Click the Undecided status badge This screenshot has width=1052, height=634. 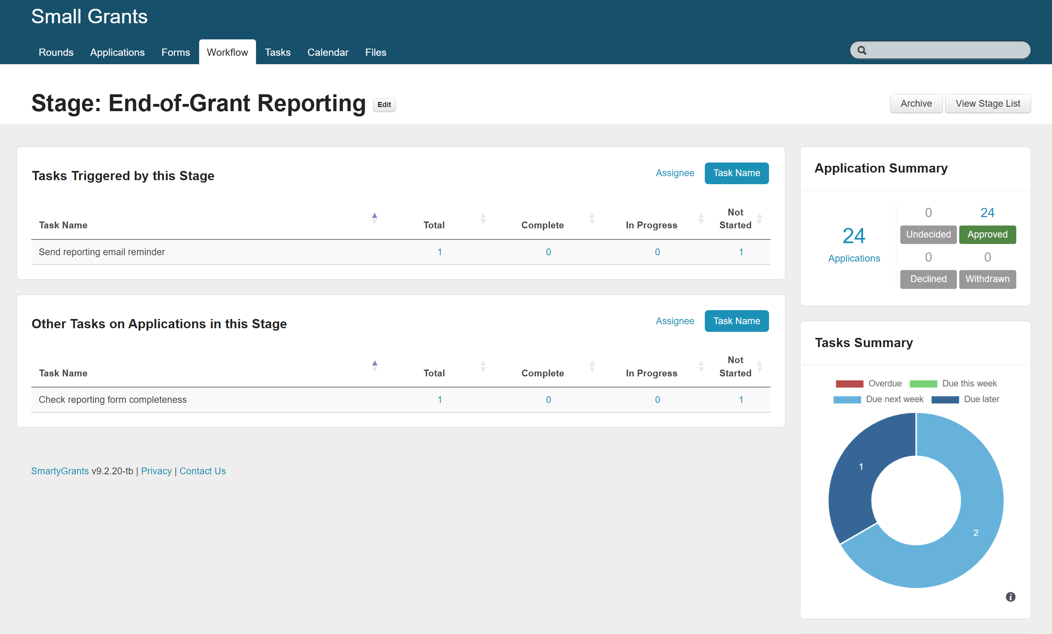click(928, 234)
